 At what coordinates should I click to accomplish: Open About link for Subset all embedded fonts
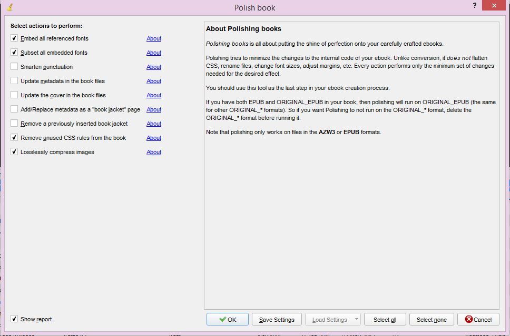154,53
